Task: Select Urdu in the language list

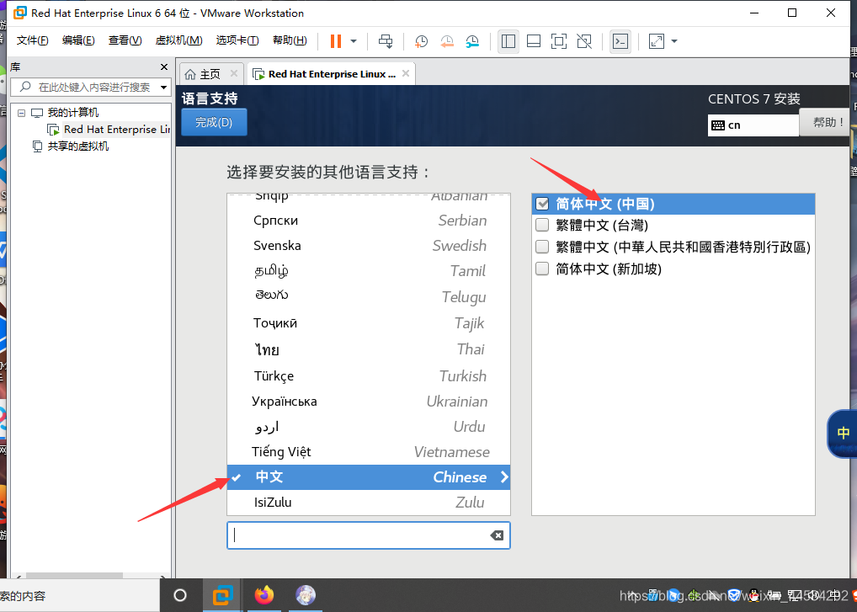Action: [x=369, y=426]
